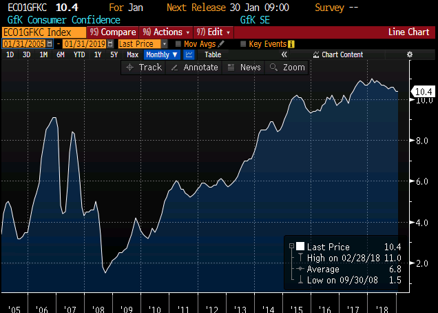Click the 10.4 last value axis flag

point(423,92)
